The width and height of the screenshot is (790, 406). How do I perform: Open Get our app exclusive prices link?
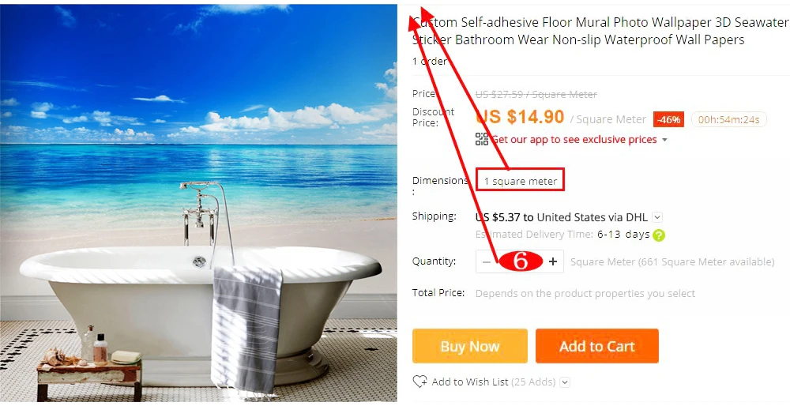pyautogui.click(x=574, y=140)
